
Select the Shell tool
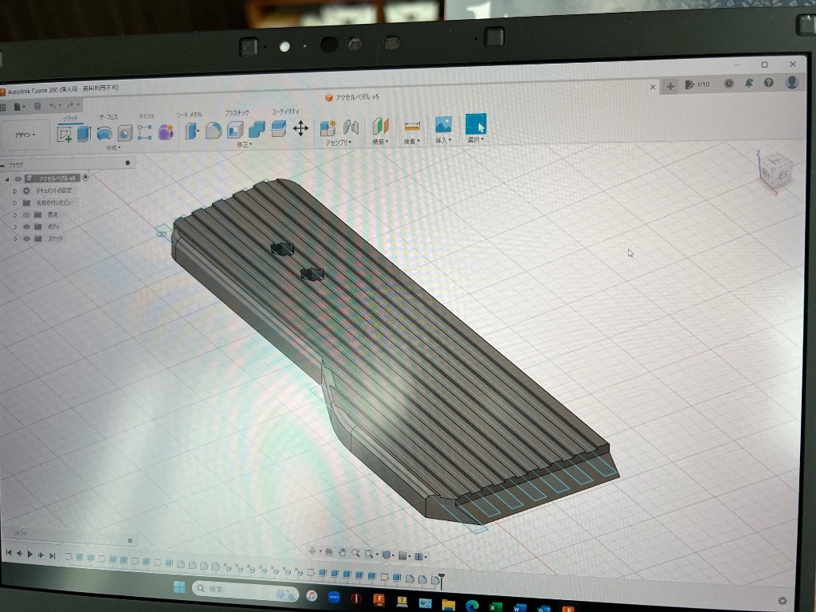tap(235, 130)
